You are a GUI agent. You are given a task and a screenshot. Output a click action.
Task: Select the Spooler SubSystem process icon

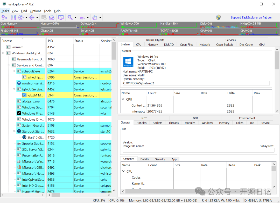click(x=19, y=143)
